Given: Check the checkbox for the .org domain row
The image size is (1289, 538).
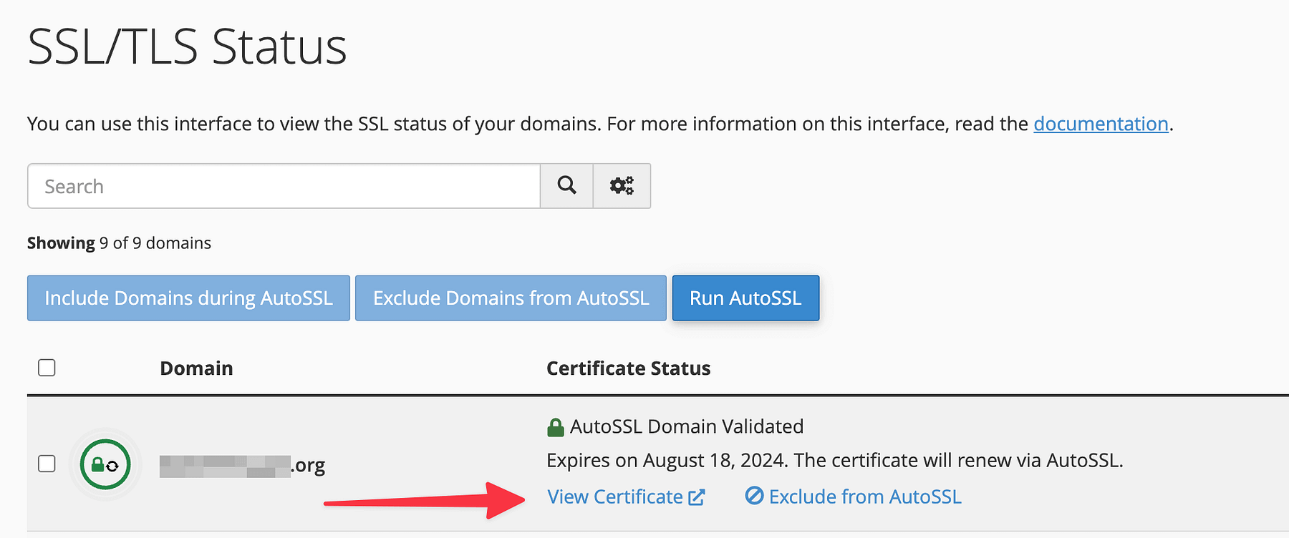Looking at the screenshot, I should click(47, 464).
